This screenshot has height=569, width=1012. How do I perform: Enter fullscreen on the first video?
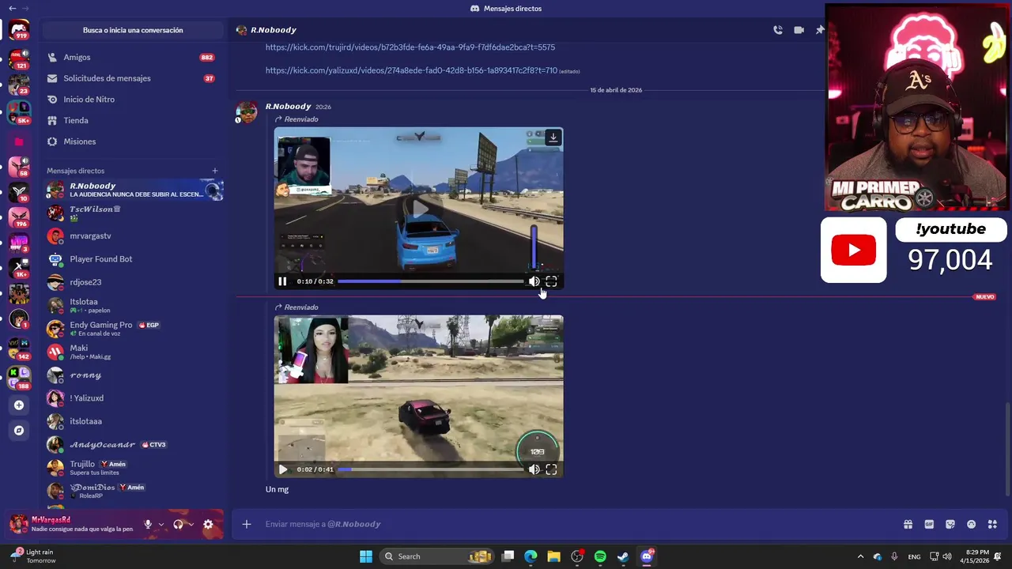coord(551,281)
